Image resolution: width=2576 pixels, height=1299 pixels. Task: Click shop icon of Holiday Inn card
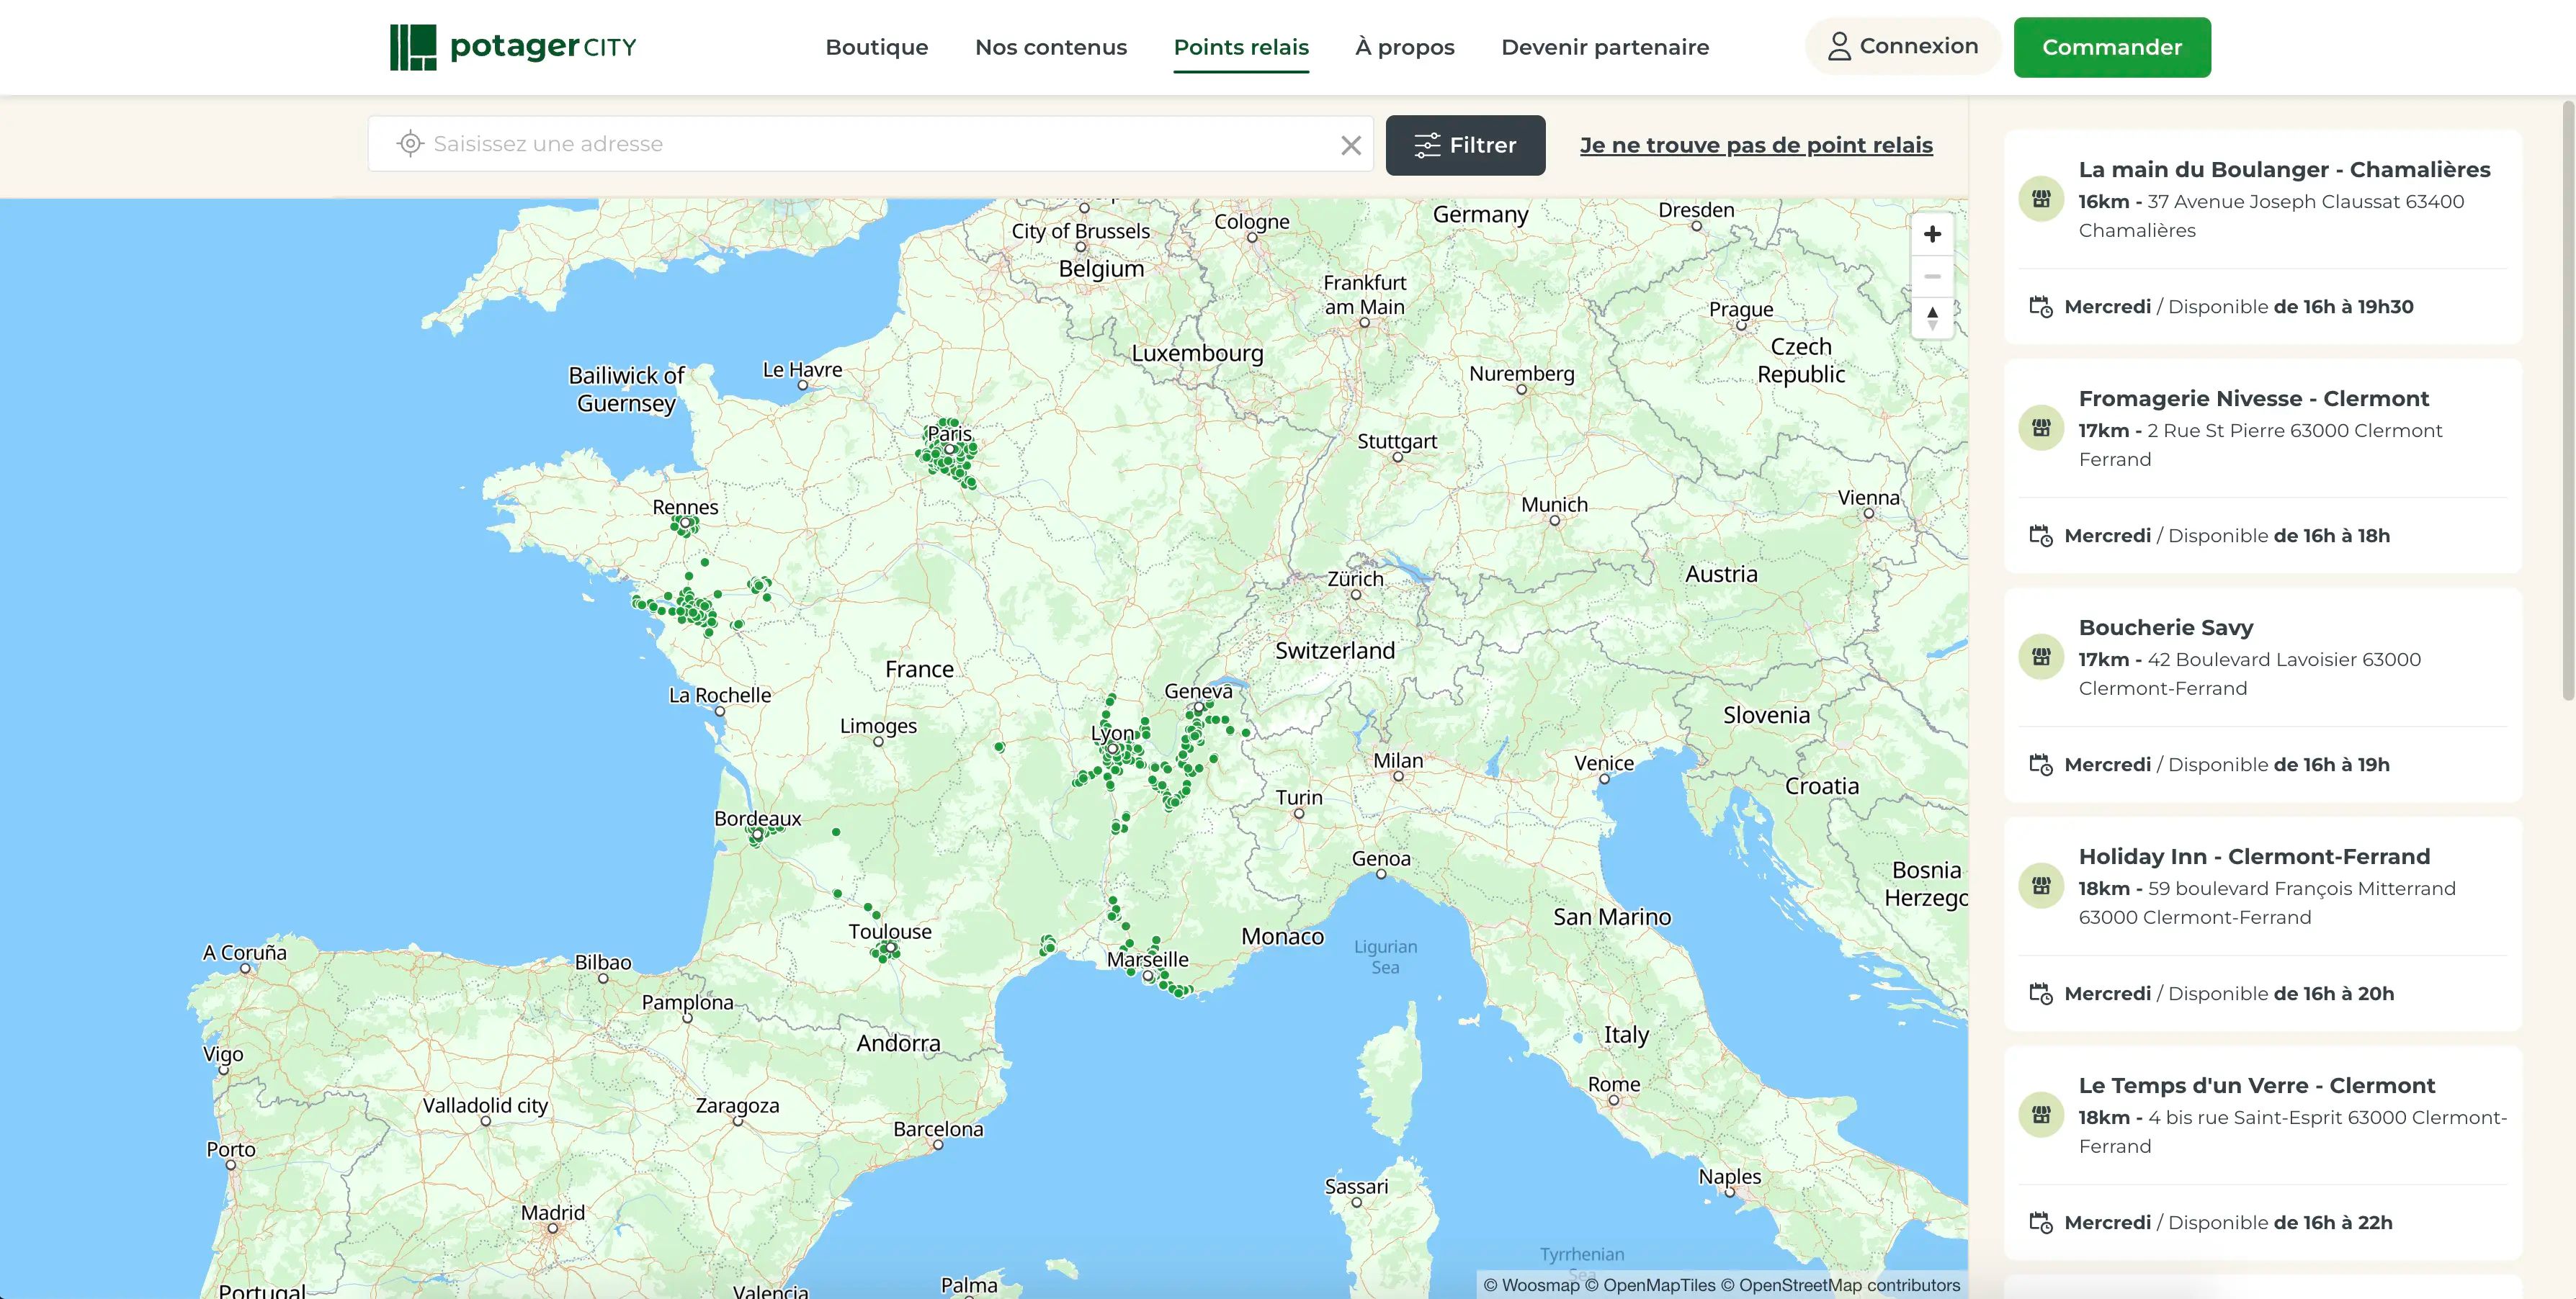point(2041,885)
